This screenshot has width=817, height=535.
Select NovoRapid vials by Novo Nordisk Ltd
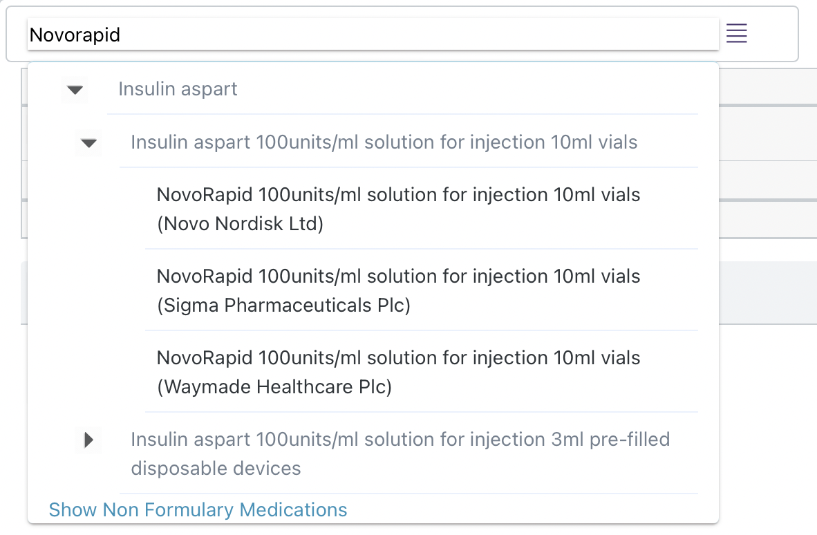pos(398,209)
